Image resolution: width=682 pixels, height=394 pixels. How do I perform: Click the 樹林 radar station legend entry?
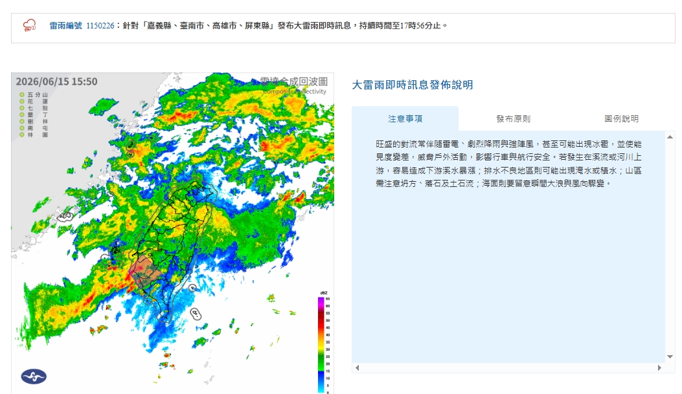pyautogui.click(x=34, y=122)
